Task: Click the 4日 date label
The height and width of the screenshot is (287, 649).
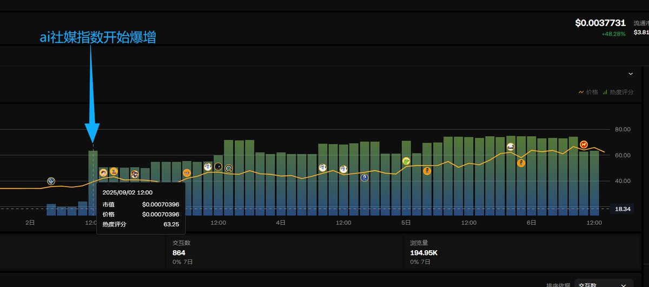Action: pyautogui.click(x=281, y=222)
